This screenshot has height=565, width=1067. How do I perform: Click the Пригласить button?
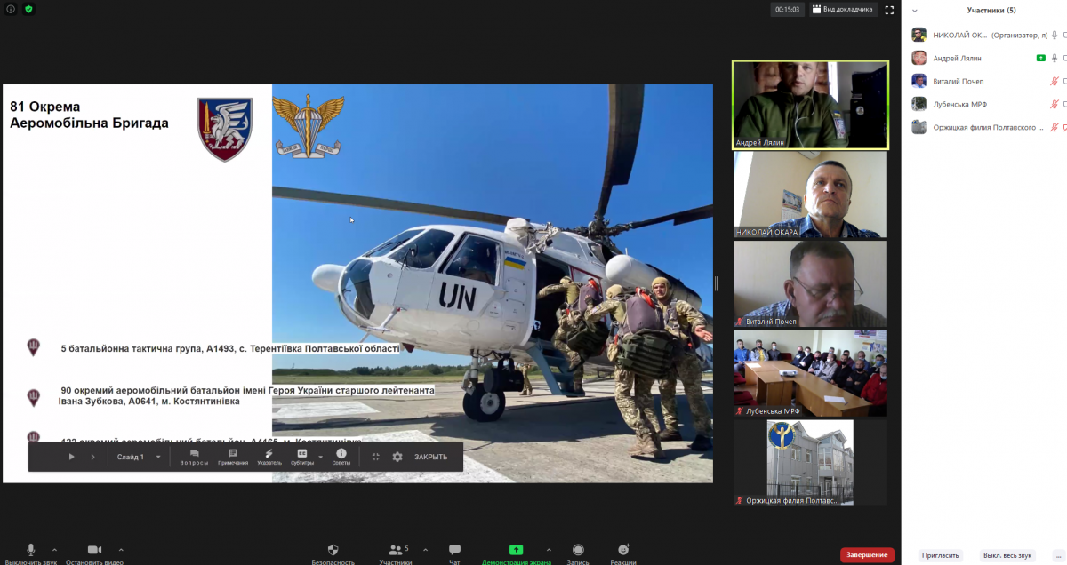click(x=940, y=555)
